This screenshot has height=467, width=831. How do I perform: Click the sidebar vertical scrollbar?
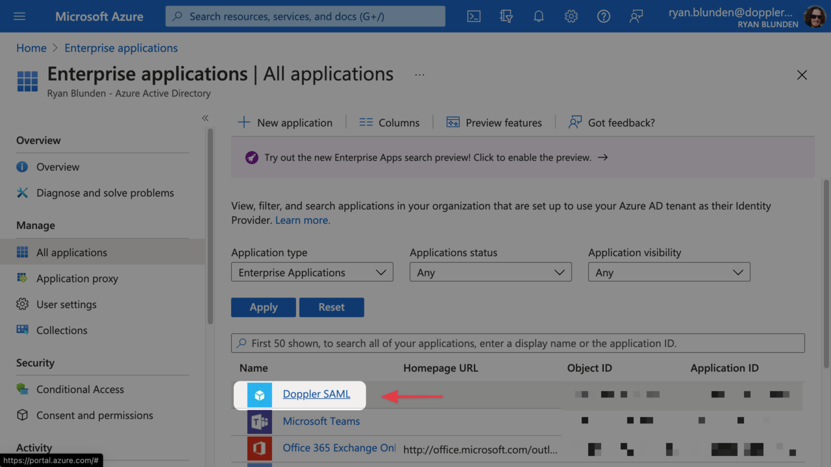(210, 226)
